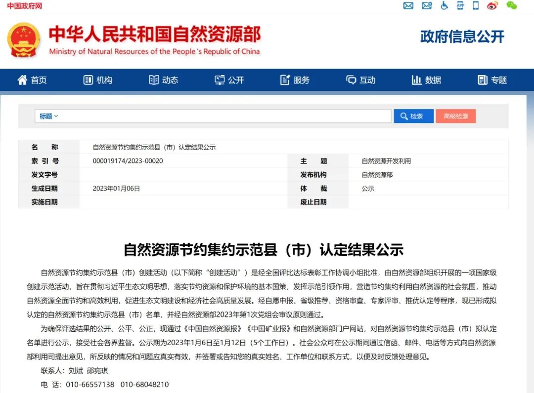Open the wheelchair accessibility icon
This screenshot has height=393, width=534.
[444, 6]
